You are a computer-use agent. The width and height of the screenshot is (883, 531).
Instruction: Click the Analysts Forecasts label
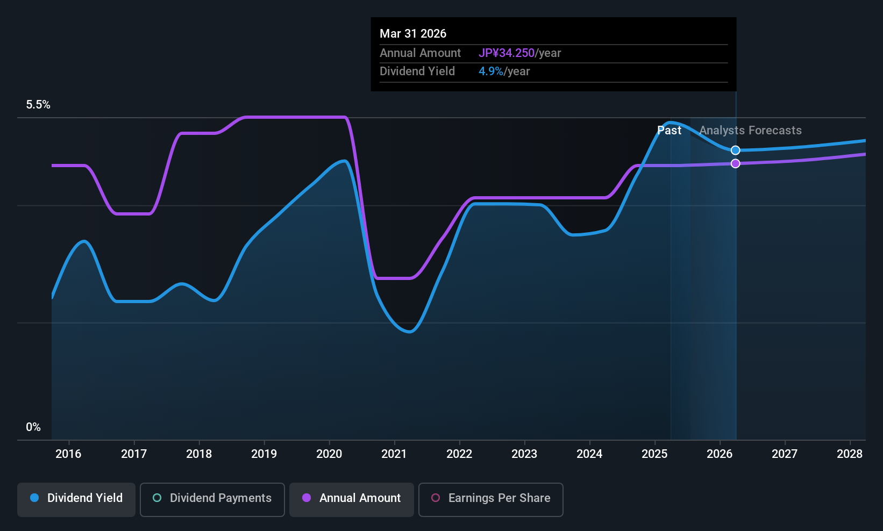(x=750, y=131)
